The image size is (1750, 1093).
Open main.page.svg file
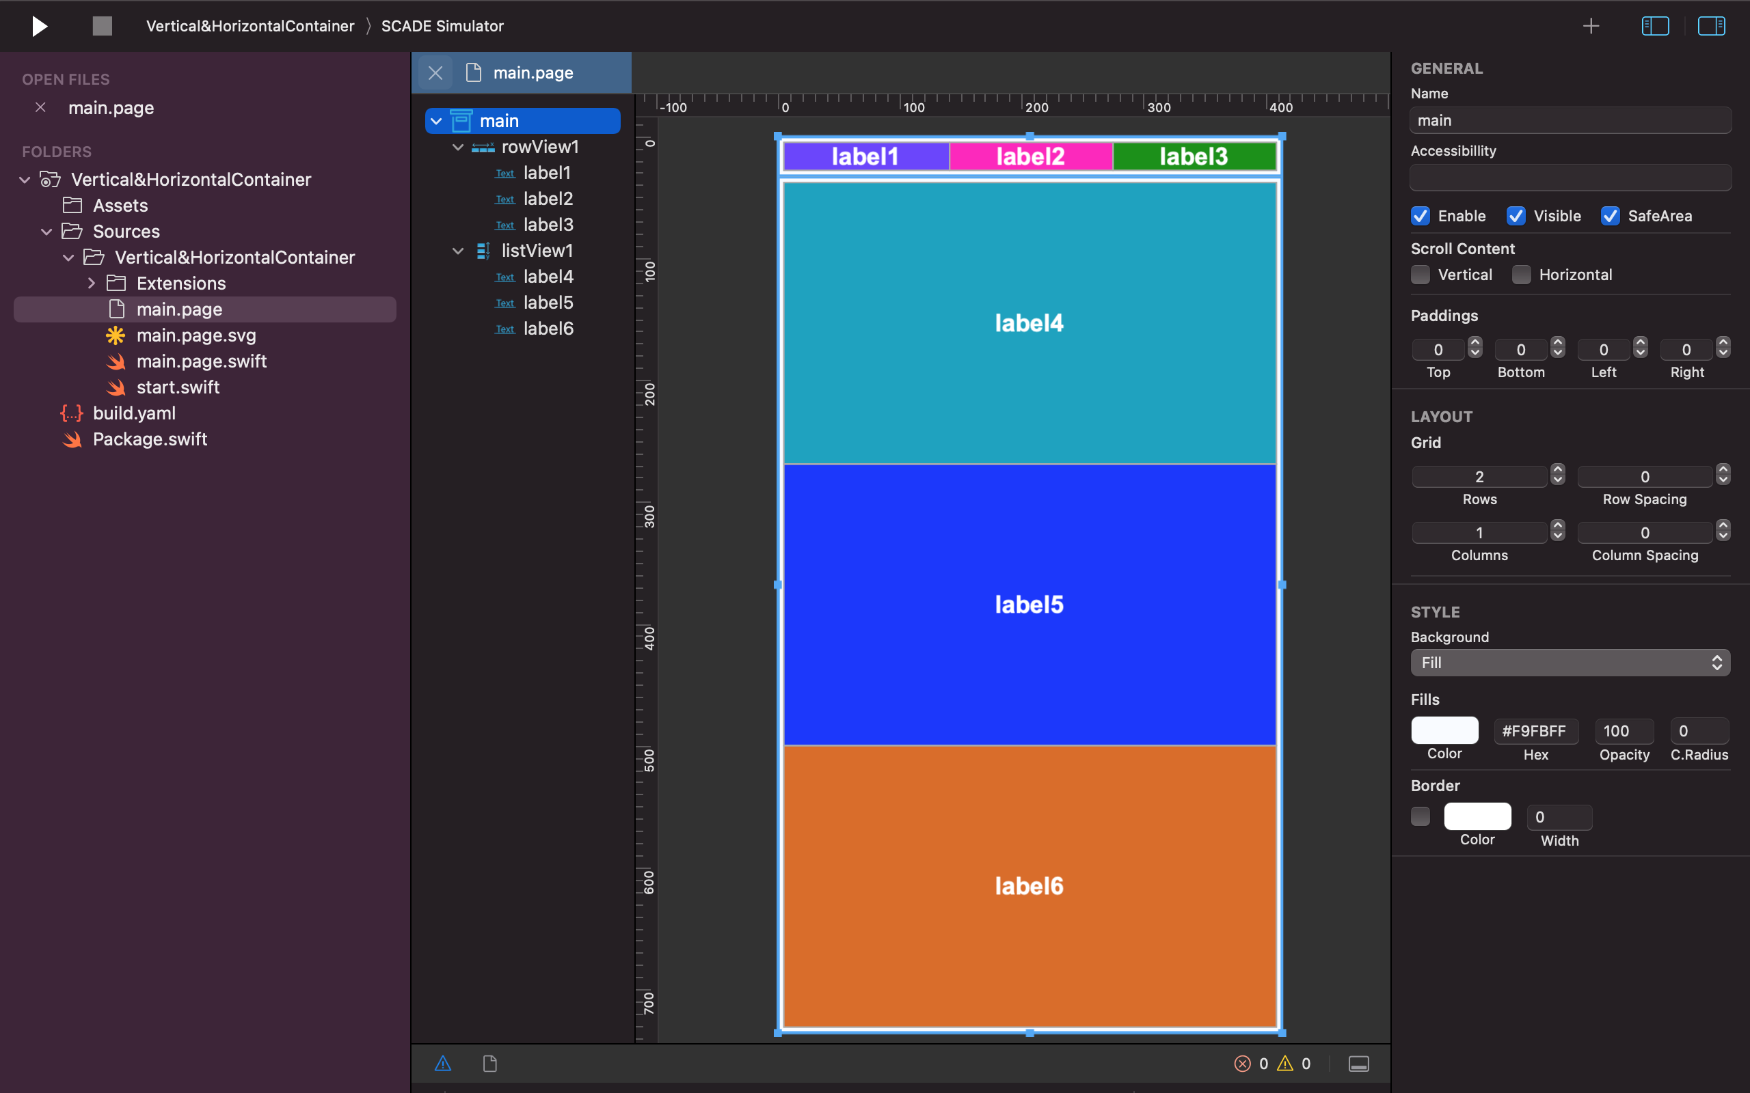pyautogui.click(x=196, y=335)
